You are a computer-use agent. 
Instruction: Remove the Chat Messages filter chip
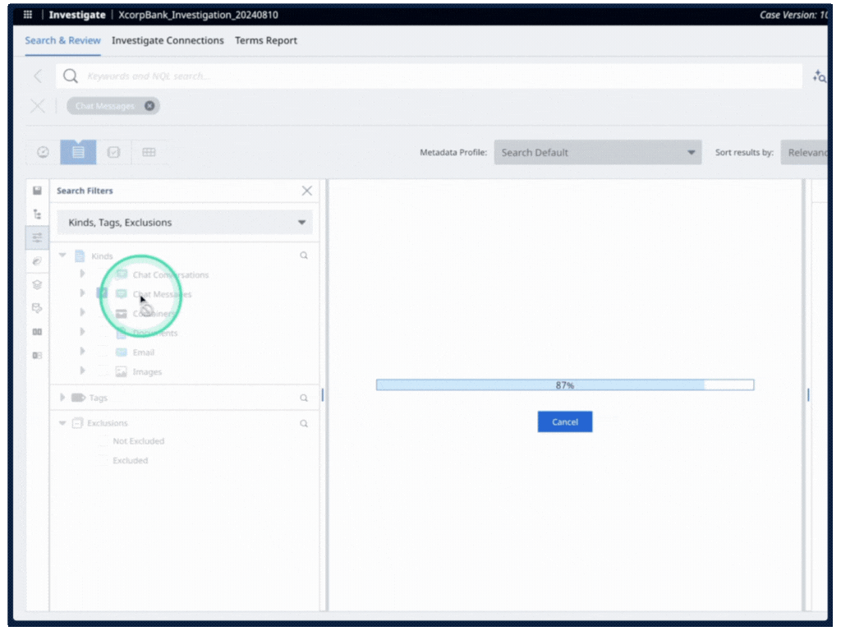tap(149, 106)
